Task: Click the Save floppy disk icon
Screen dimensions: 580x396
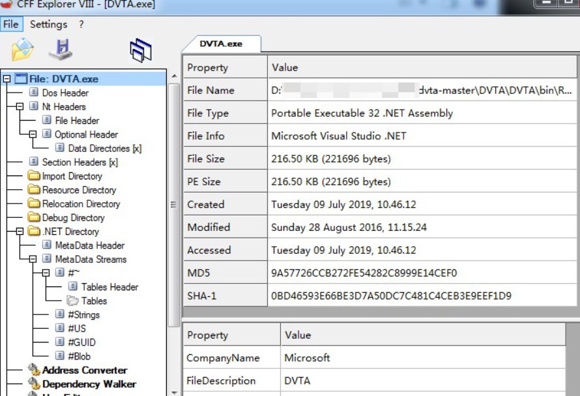Action: click(x=61, y=50)
